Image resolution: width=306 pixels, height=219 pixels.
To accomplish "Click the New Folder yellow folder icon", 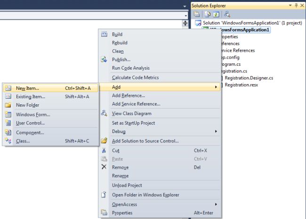I will [8, 105].
